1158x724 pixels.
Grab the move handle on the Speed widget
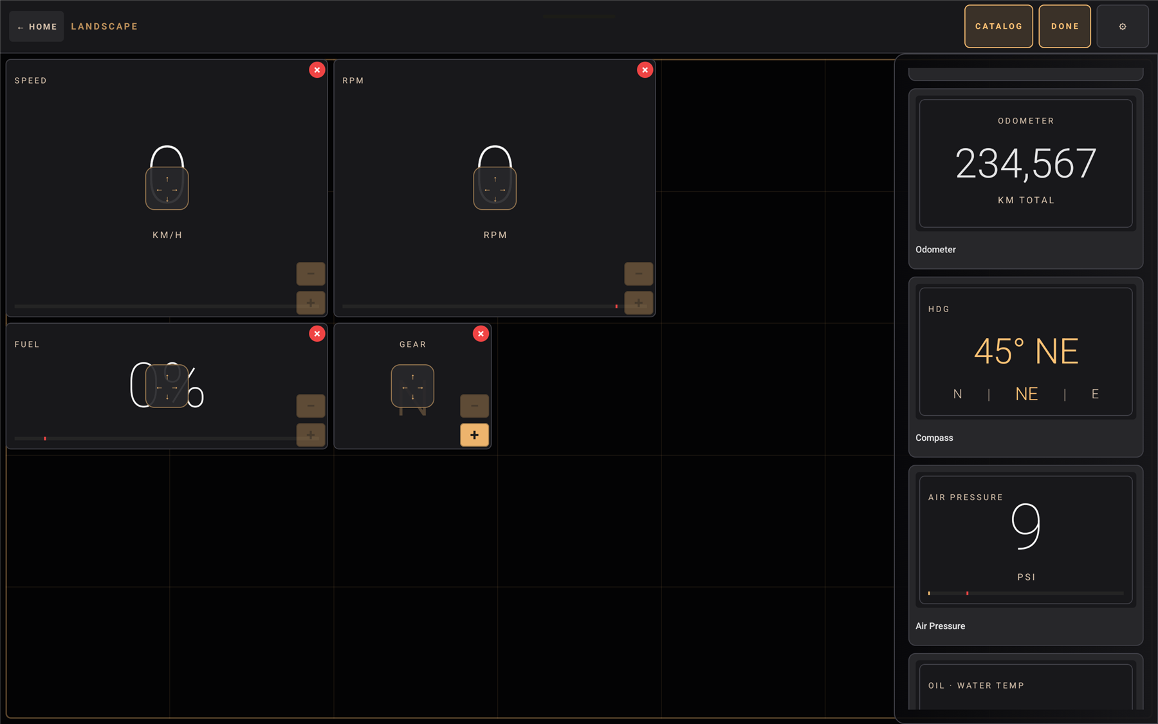(x=167, y=189)
